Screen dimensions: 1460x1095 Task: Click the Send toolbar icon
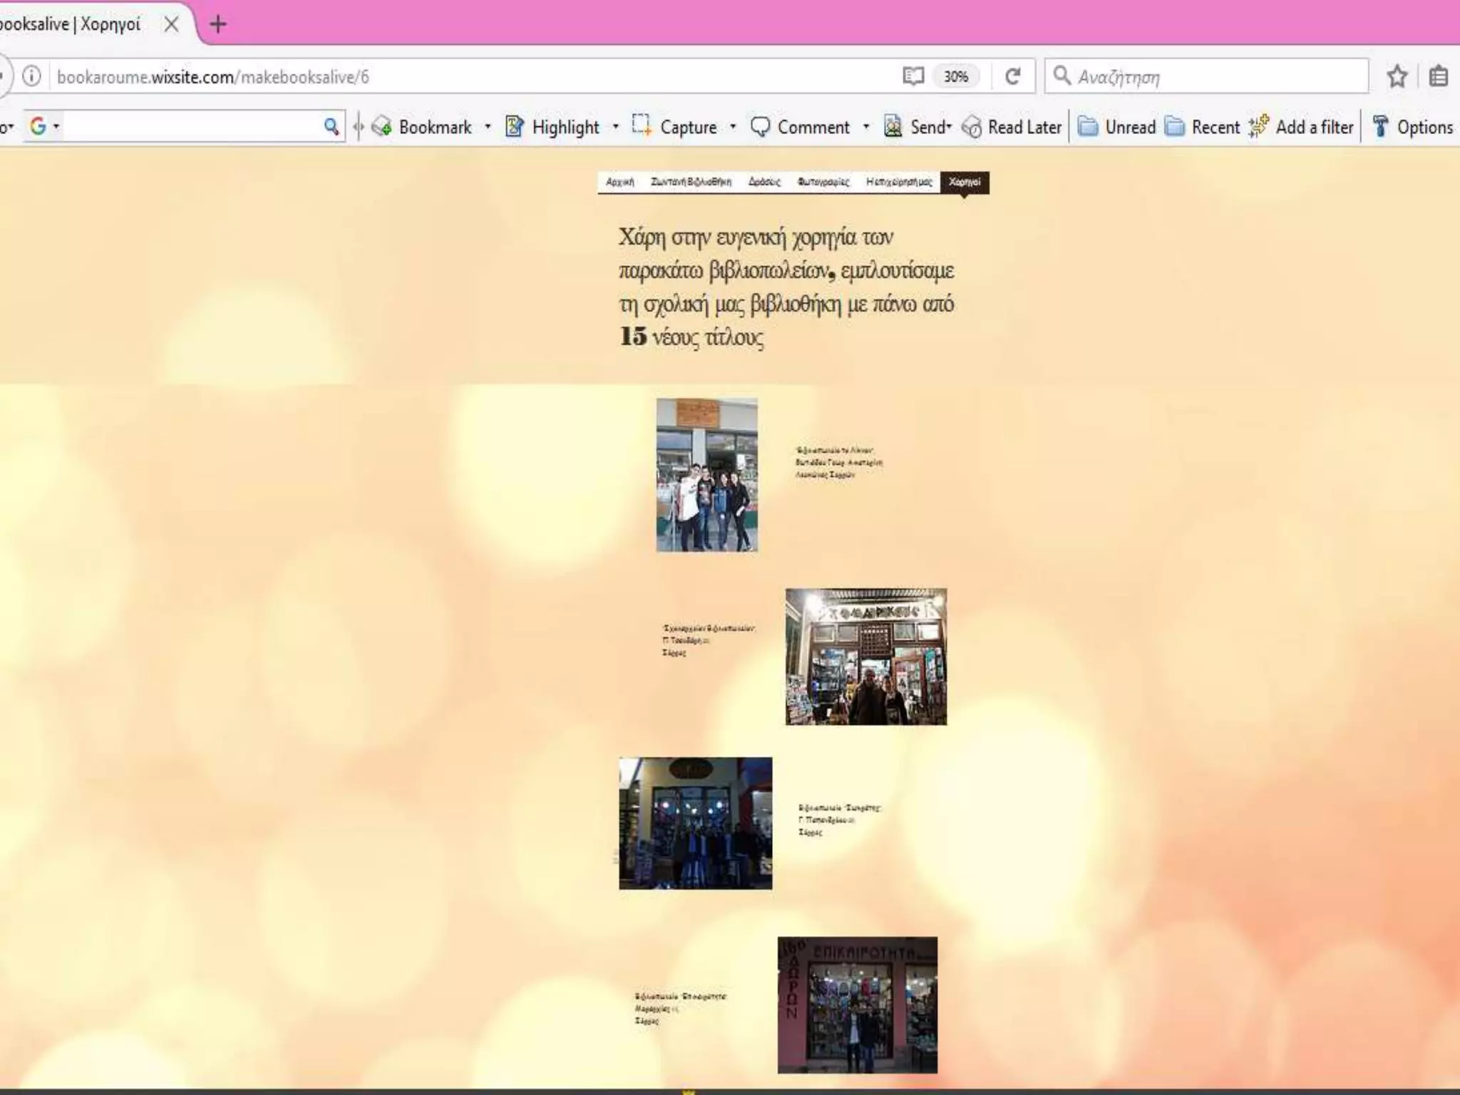pyautogui.click(x=893, y=127)
